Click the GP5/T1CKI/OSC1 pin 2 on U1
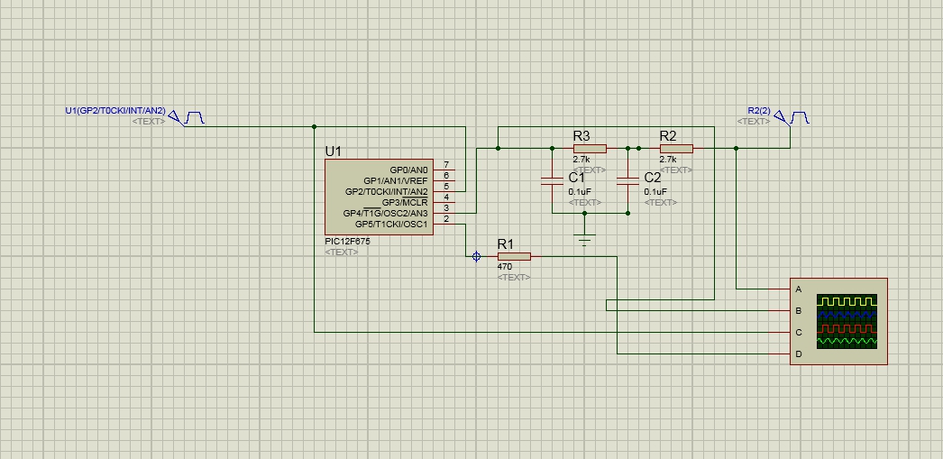The image size is (943, 459). [x=445, y=224]
